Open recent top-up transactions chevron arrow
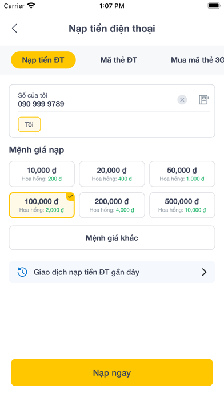The height and width of the screenshot is (397, 224). (204, 272)
